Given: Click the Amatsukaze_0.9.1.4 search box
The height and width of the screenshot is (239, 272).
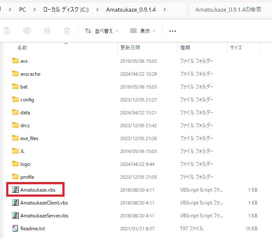Looking at the screenshot, I should [x=228, y=9].
